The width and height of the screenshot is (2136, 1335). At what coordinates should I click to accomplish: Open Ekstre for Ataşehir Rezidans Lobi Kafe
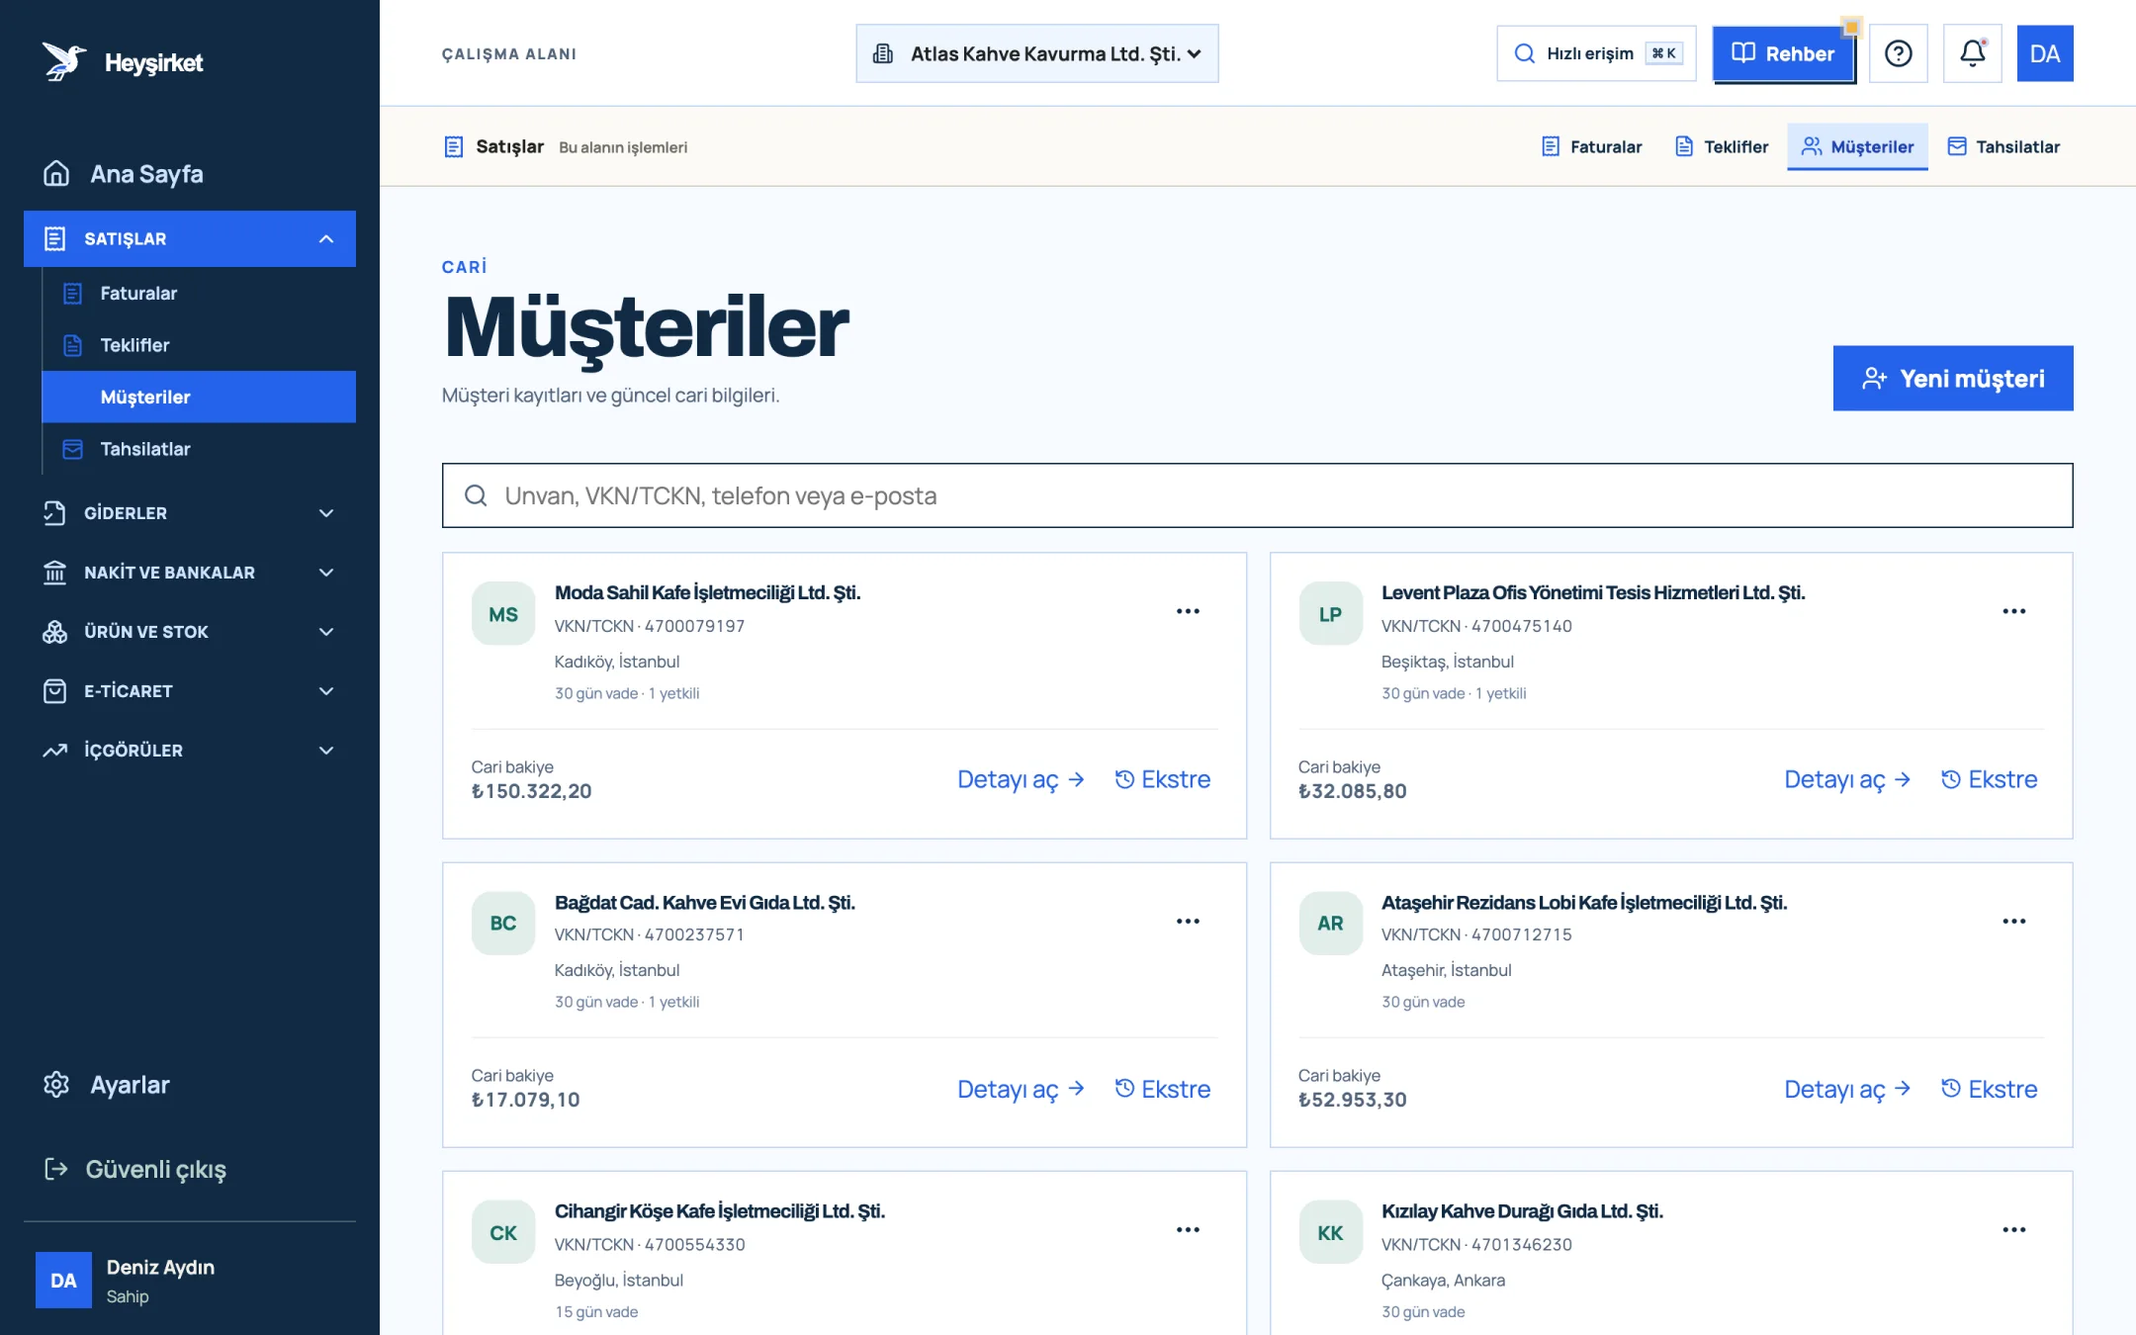point(1989,1089)
